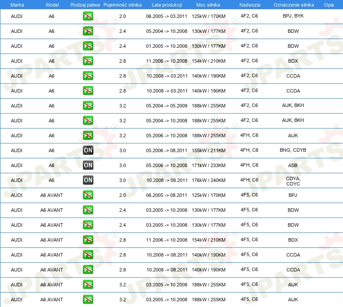Click petrol icon in the 4FH AUK row
The height and width of the screenshot is (307, 343).
(88, 136)
